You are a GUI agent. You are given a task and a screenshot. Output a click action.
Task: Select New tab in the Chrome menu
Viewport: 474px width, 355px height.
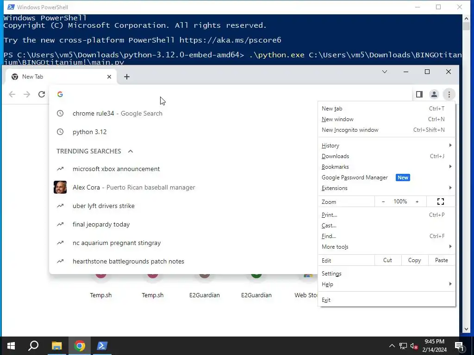(387, 109)
